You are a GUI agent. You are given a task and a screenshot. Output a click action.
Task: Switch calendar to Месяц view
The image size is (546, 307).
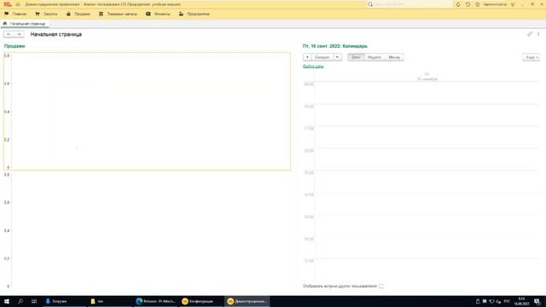click(394, 57)
